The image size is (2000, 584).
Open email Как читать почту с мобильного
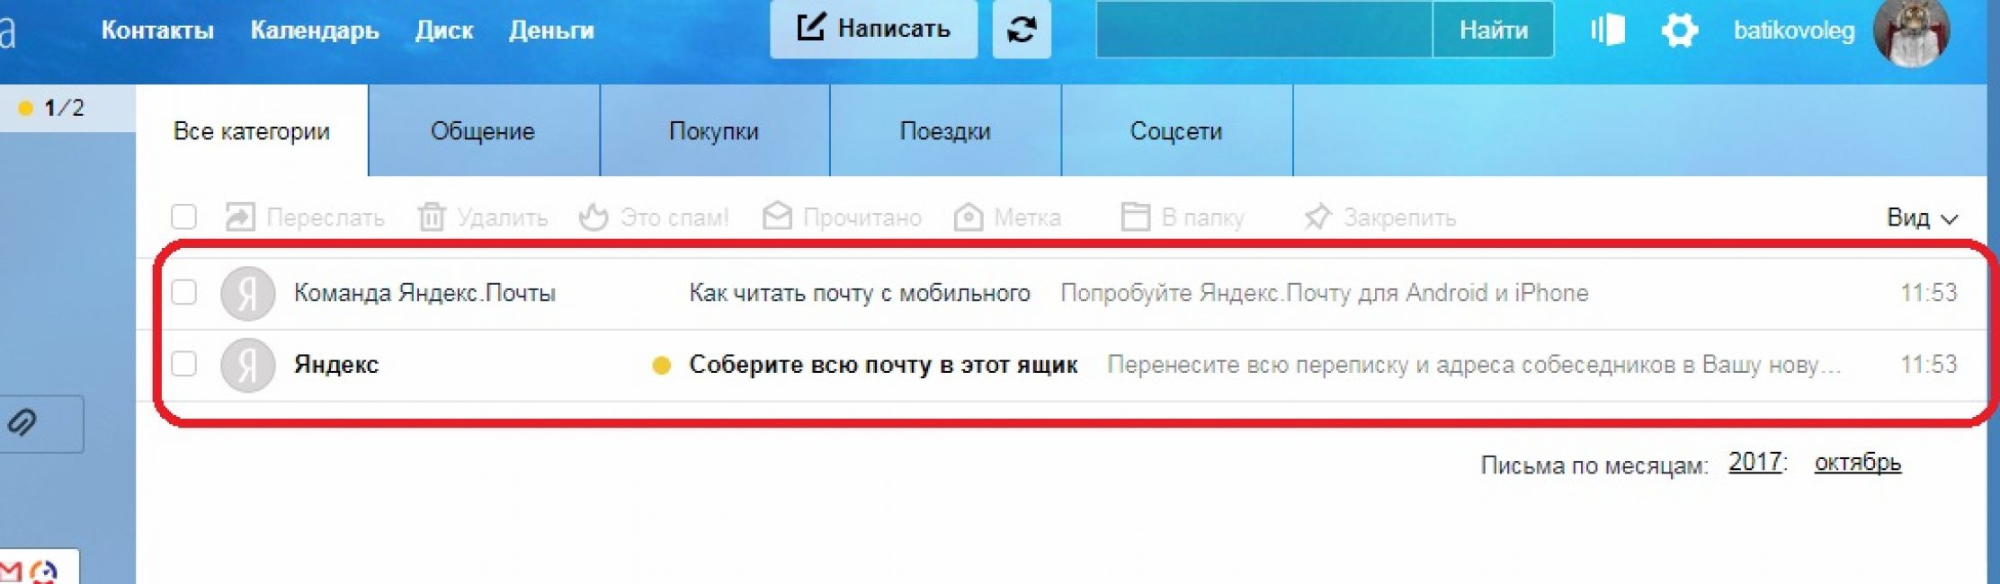coord(860,293)
